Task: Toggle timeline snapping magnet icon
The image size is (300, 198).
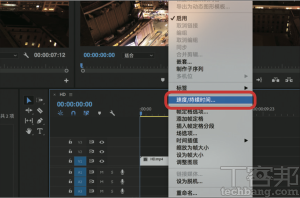Action: (x=73, y=113)
